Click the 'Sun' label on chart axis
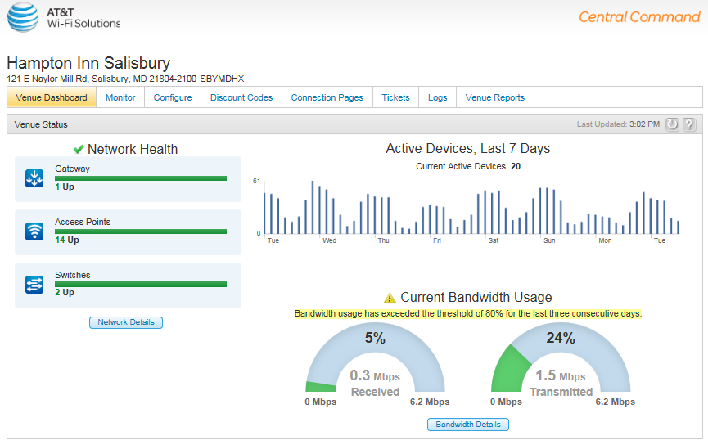The width and height of the screenshot is (708, 445). pyautogui.click(x=549, y=240)
